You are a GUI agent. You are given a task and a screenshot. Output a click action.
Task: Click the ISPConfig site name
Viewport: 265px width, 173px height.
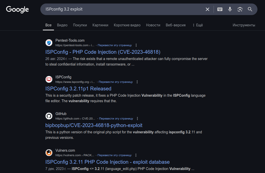(x=63, y=77)
